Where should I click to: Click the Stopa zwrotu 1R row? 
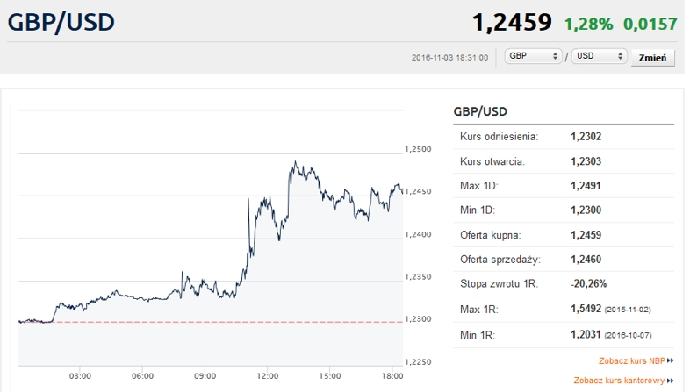coord(564,284)
